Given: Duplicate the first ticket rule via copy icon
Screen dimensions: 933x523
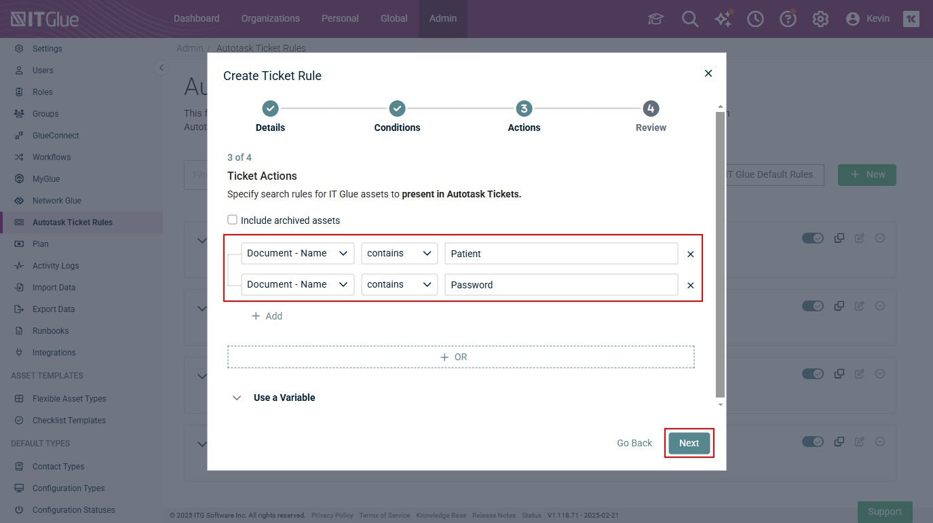Looking at the screenshot, I should [839, 238].
